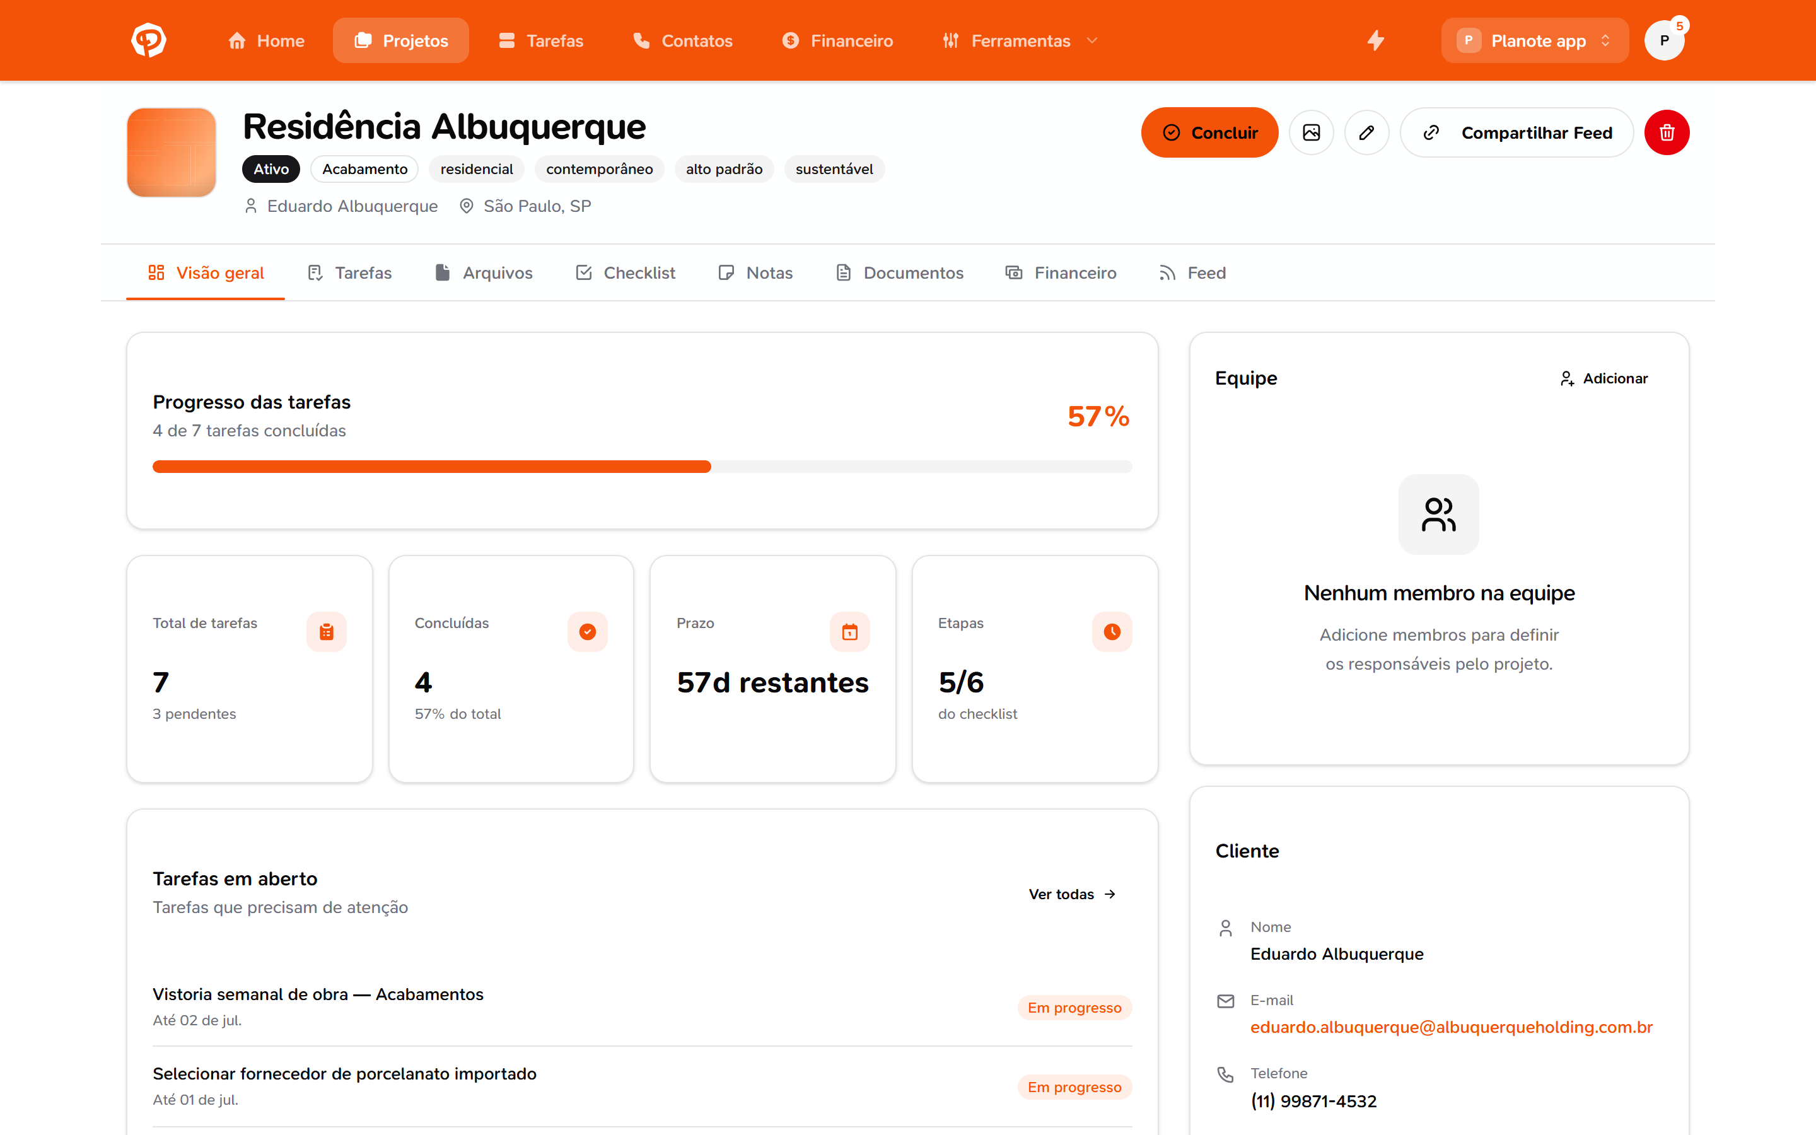Expand the Ferramentas dropdown menu
The image size is (1816, 1135).
(x=1021, y=40)
